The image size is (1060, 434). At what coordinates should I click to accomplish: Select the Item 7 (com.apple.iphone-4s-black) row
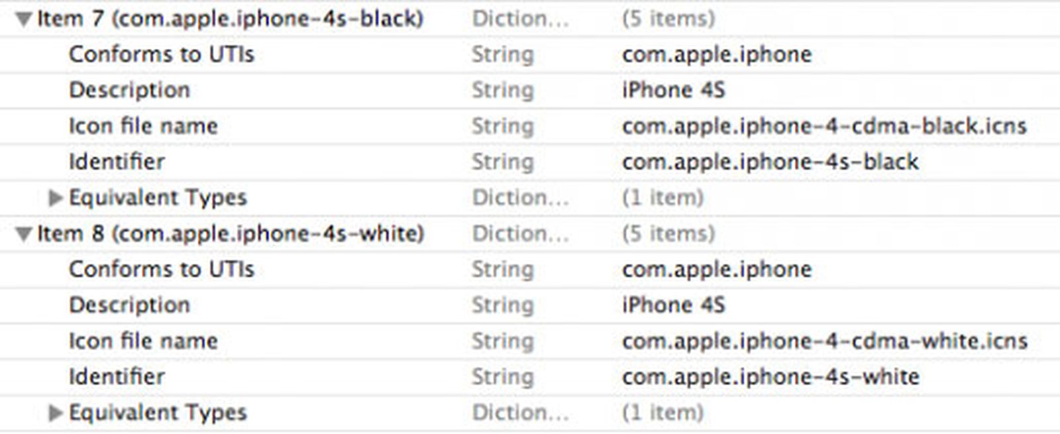coord(229,19)
